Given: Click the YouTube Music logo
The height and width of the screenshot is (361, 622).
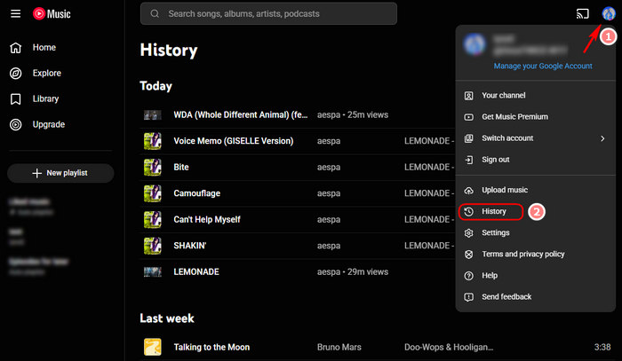Looking at the screenshot, I should tap(52, 14).
